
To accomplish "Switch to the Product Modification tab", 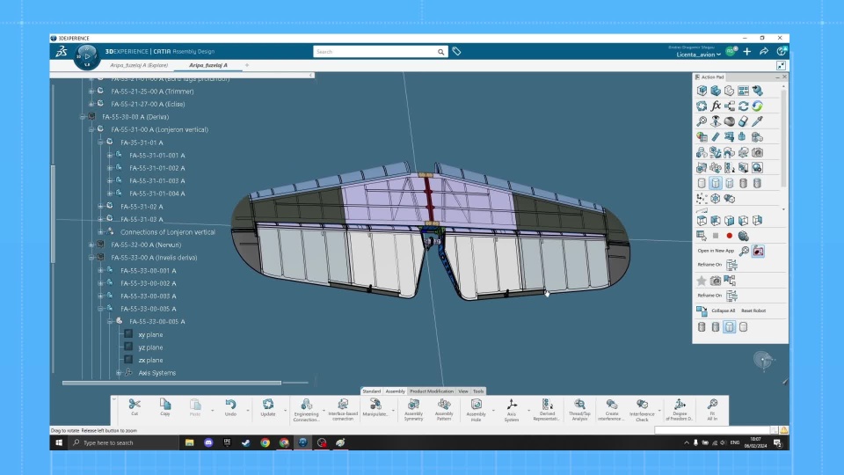I will tap(432, 391).
